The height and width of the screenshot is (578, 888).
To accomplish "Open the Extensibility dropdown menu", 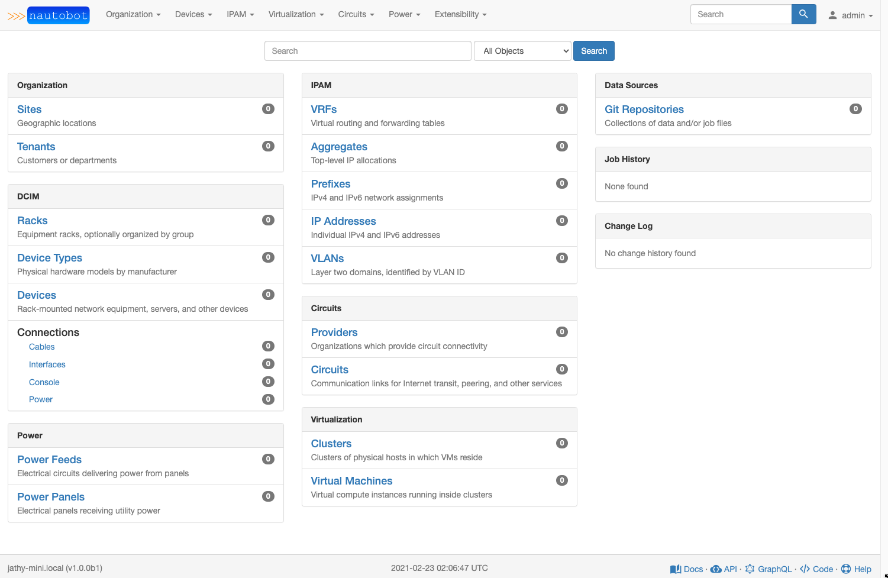I will 460,14.
